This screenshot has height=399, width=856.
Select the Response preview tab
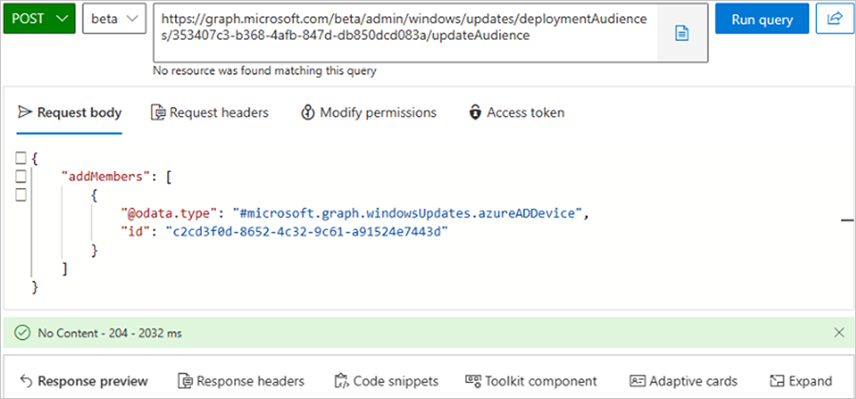[x=84, y=382]
